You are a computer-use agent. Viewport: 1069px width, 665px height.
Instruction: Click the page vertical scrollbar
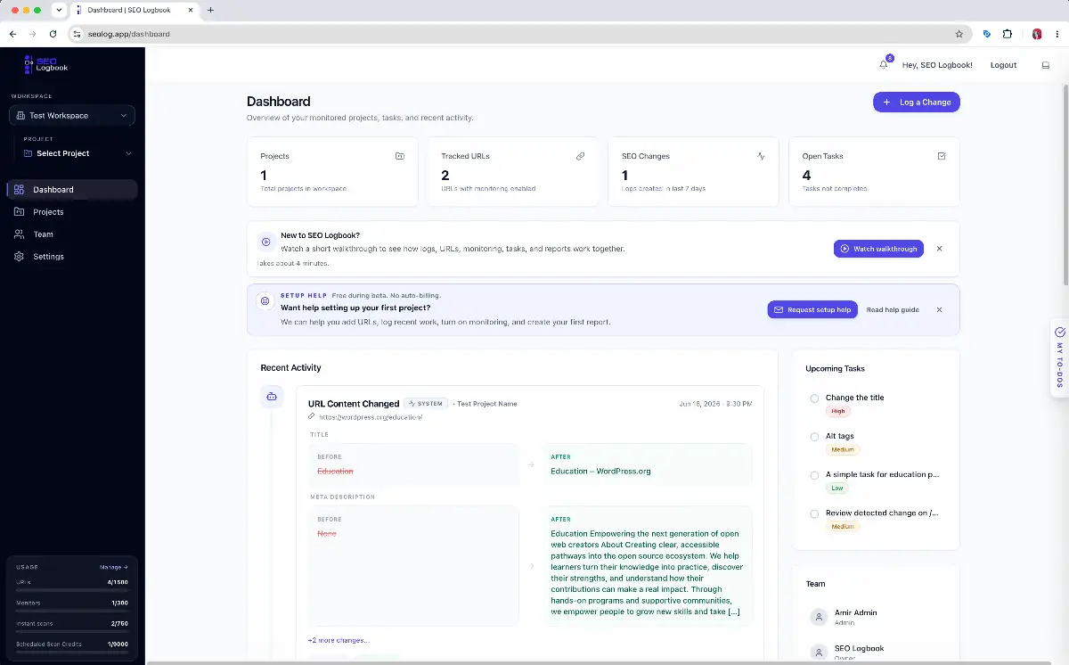1065,185
